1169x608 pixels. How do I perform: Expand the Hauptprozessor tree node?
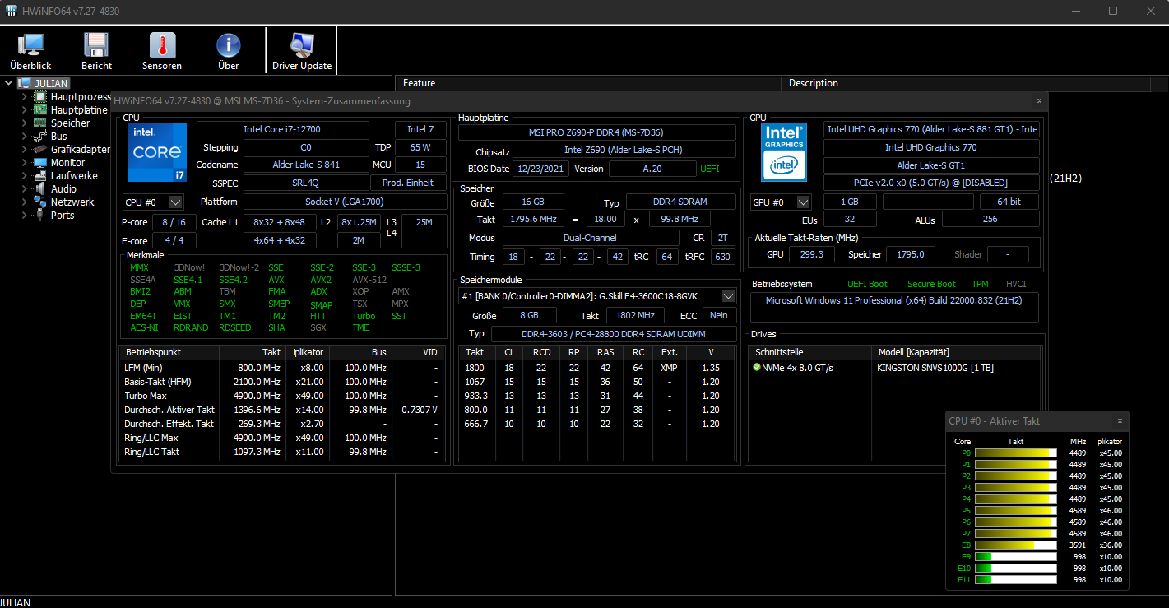coord(25,96)
